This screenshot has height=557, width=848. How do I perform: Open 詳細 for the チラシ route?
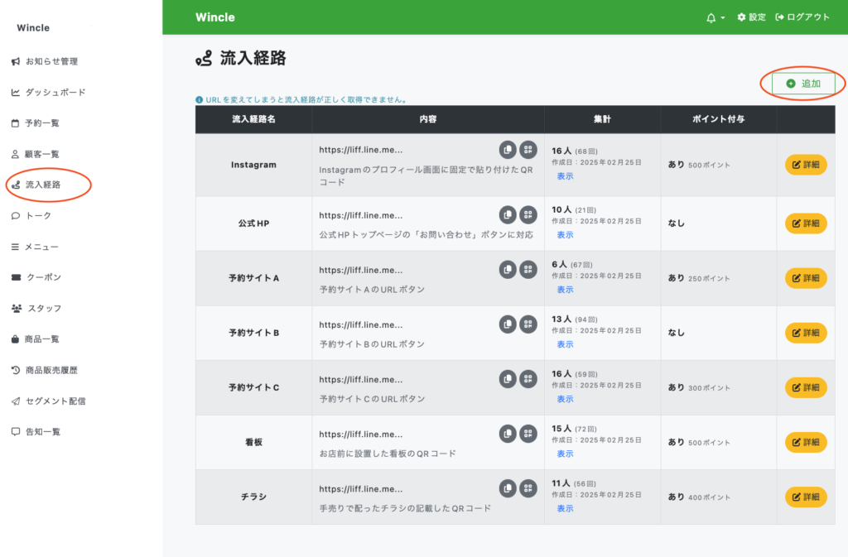coord(806,497)
